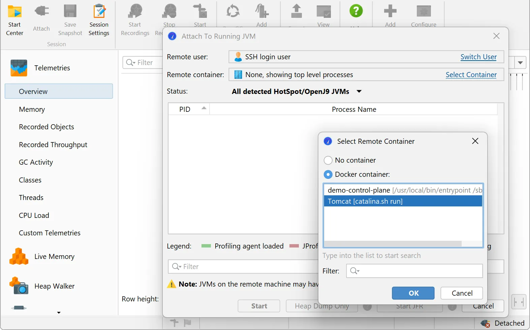Image resolution: width=530 pixels, height=330 pixels.
Task: Click the Select Container link
Action: pyautogui.click(x=471, y=75)
